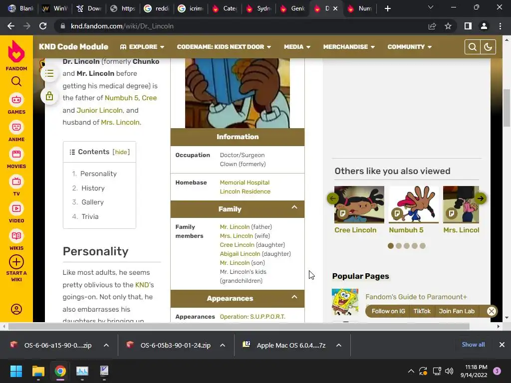Click the carousel next arrow
The height and width of the screenshot is (383, 511).
pos(481,198)
